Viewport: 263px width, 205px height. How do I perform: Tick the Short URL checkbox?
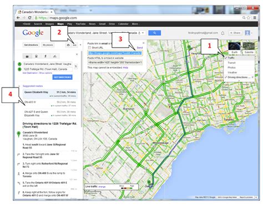pyautogui.click(x=89, y=48)
